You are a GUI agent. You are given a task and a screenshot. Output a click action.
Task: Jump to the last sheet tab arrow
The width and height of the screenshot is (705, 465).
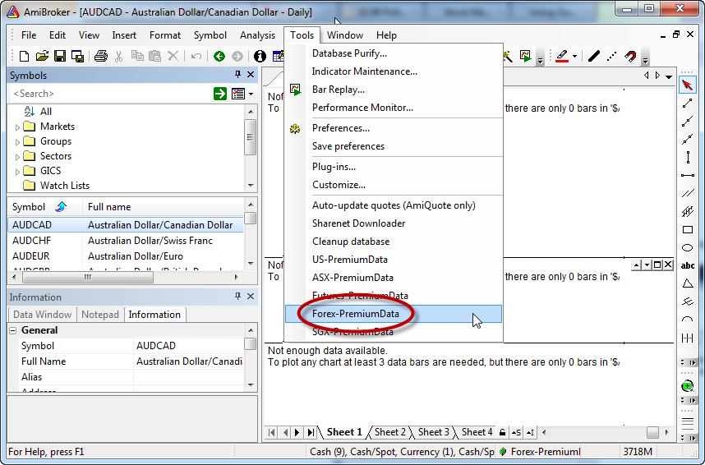coord(311,433)
